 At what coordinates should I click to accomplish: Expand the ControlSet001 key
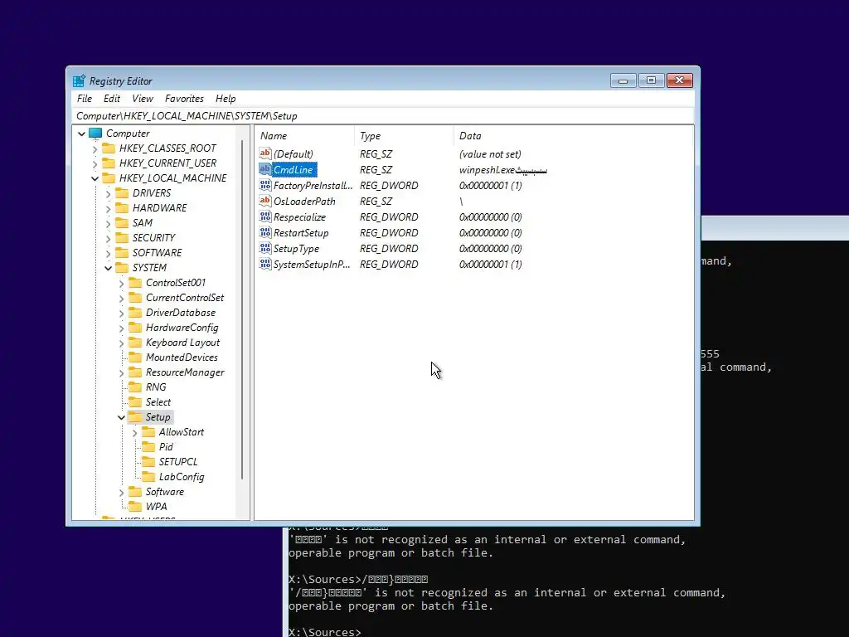pos(121,284)
